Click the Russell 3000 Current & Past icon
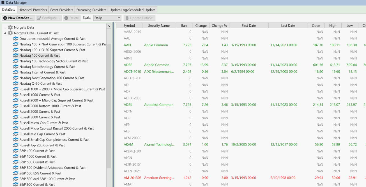The width and height of the screenshot is (366, 187). pyautogui.click(x=16, y=117)
